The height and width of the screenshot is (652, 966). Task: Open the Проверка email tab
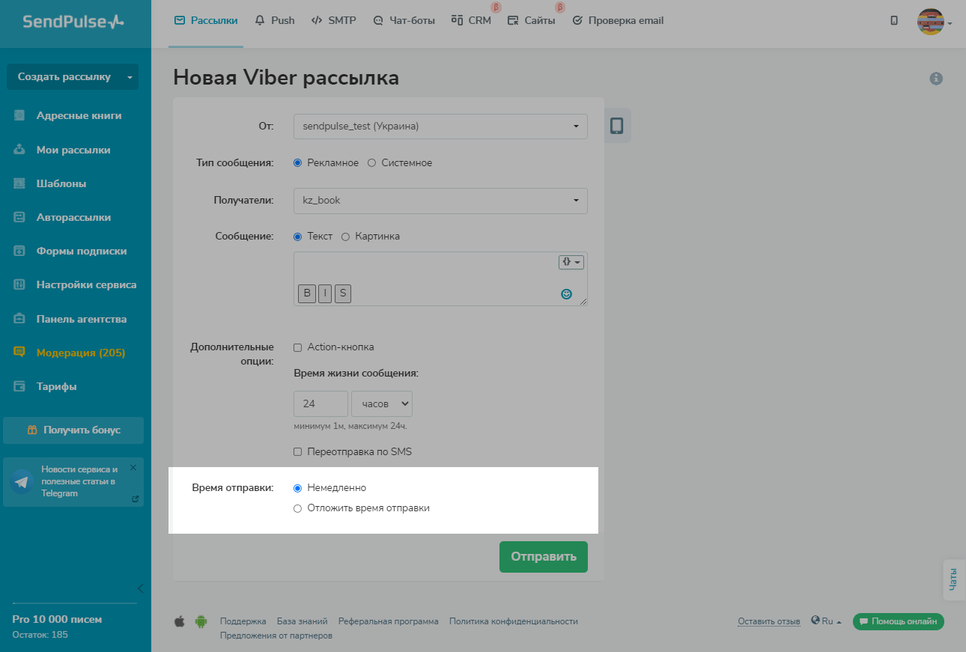point(618,21)
